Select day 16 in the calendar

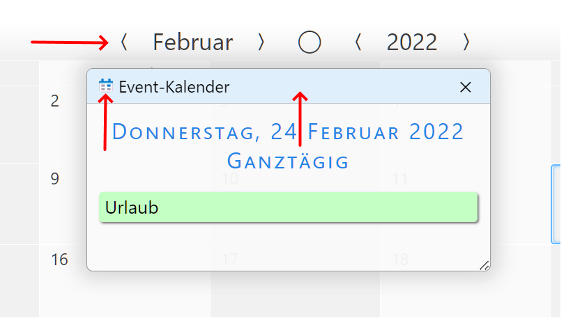[x=59, y=260]
